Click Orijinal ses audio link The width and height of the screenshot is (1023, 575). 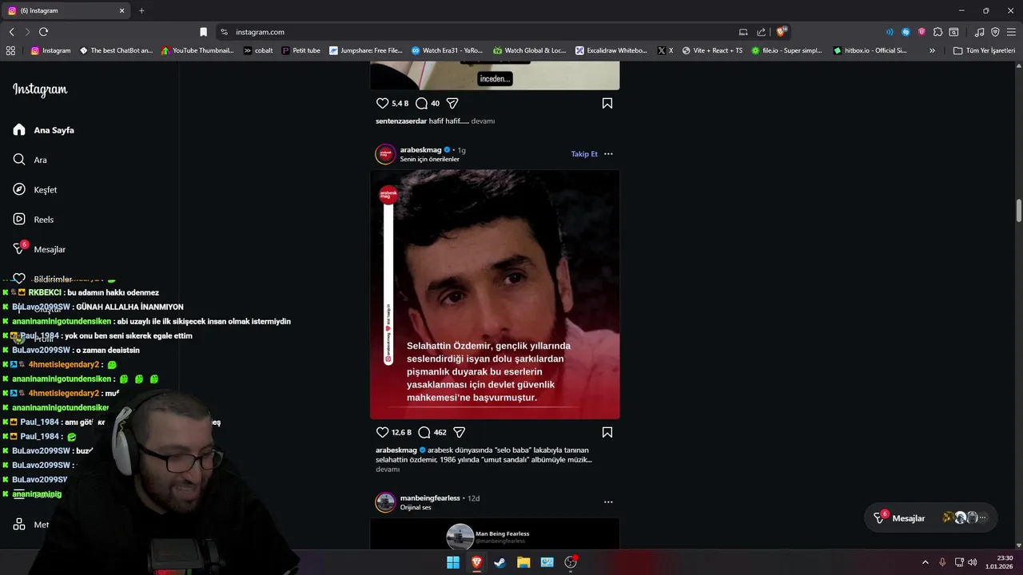pos(416,507)
